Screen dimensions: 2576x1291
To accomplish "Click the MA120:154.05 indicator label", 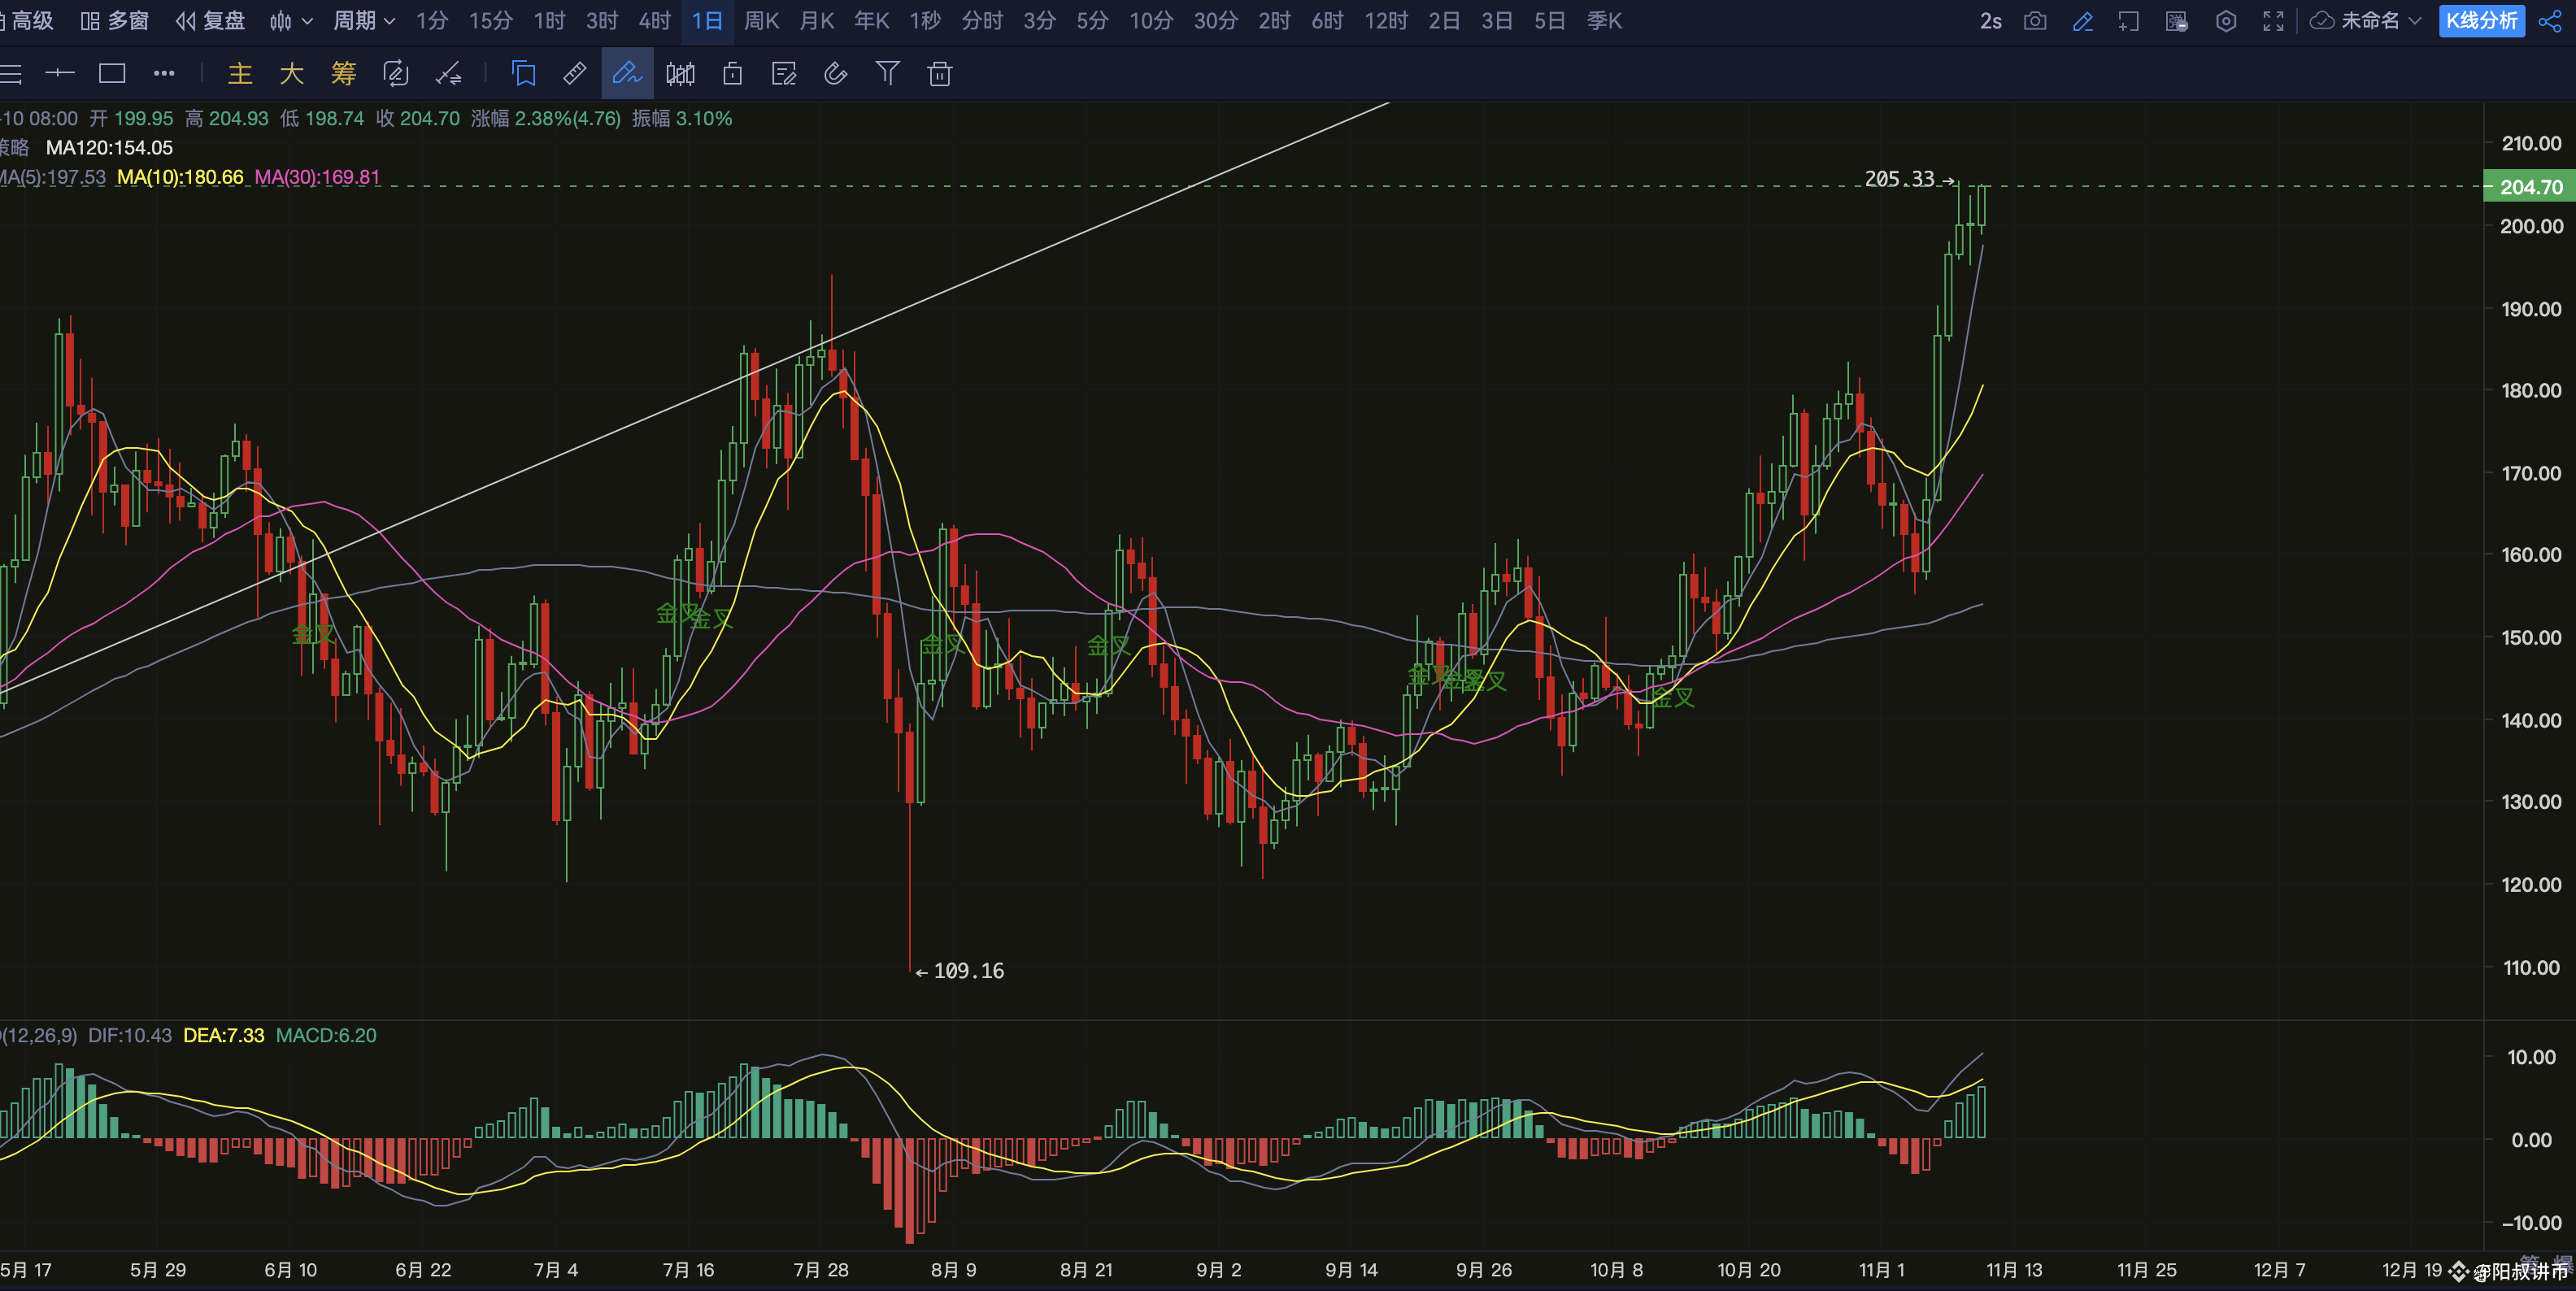I will pos(109,148).
